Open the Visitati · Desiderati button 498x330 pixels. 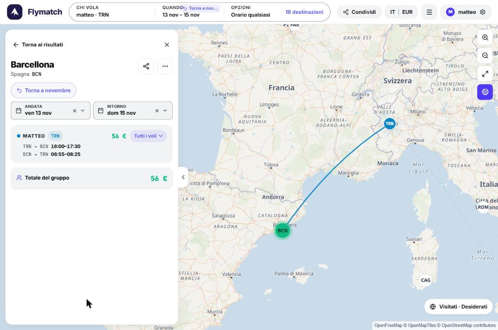click(458, 307)
